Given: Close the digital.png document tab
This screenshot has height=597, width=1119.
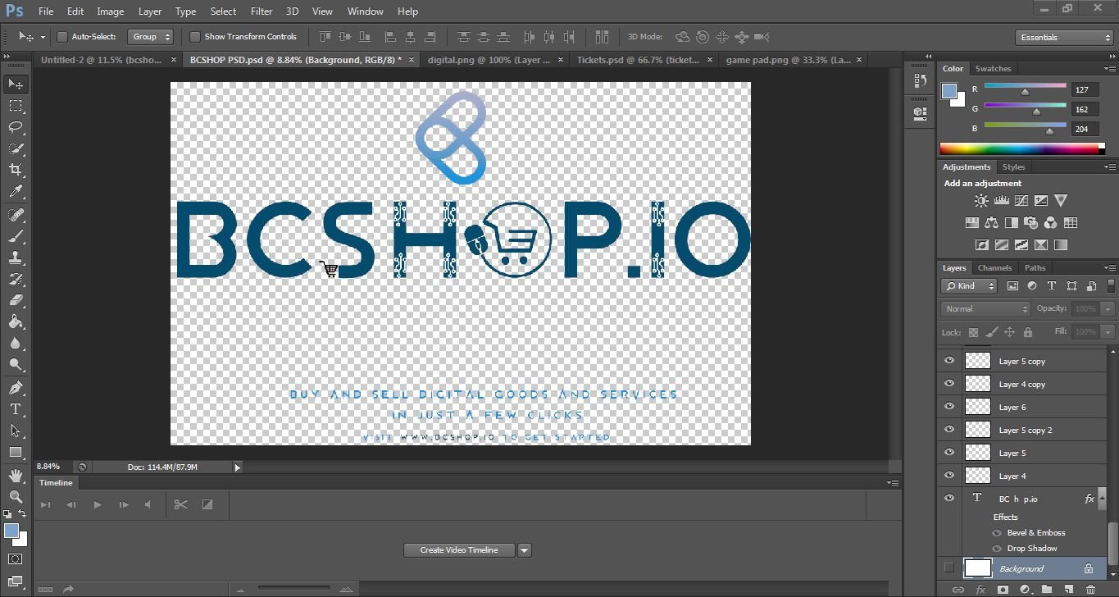Looking at the screenshot, I should click(x=561, y=60).
